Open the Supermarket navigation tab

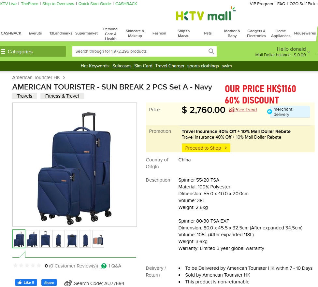coord(86,33)
